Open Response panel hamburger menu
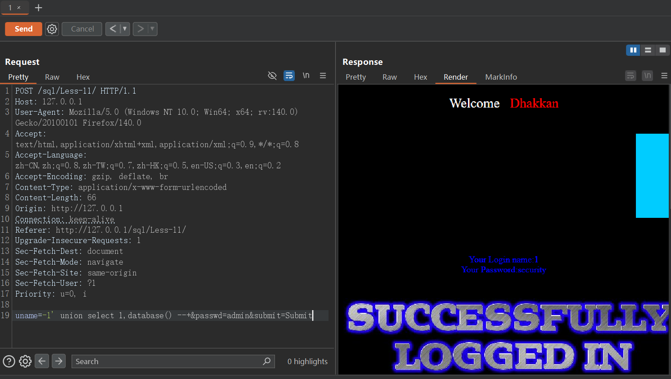The height and width of the screenshot is (379, 671). point(664,76)
